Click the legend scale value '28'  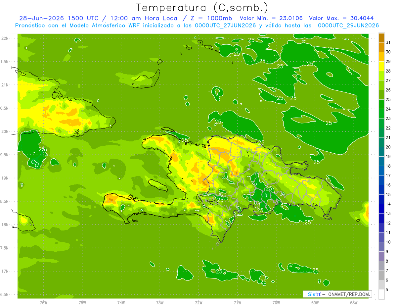point(388,71)
